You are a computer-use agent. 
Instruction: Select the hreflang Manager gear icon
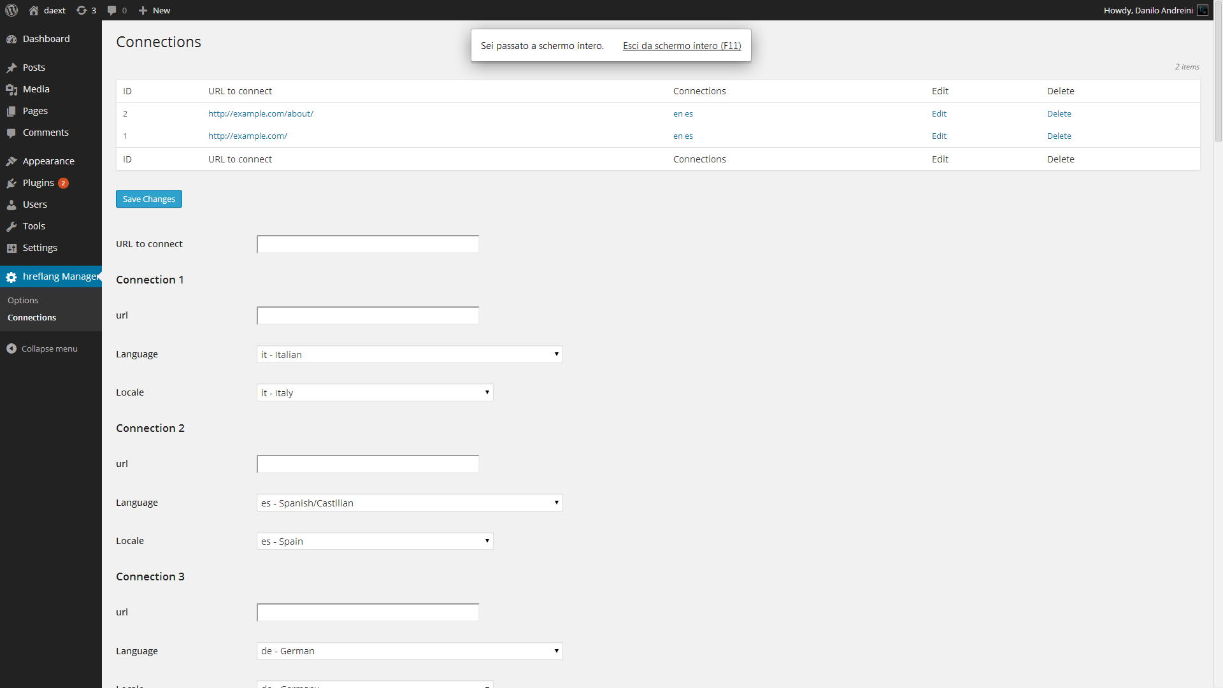11,277
